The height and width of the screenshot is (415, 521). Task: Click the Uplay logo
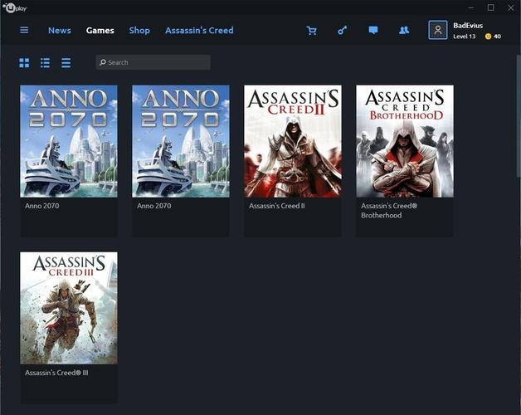15,7
